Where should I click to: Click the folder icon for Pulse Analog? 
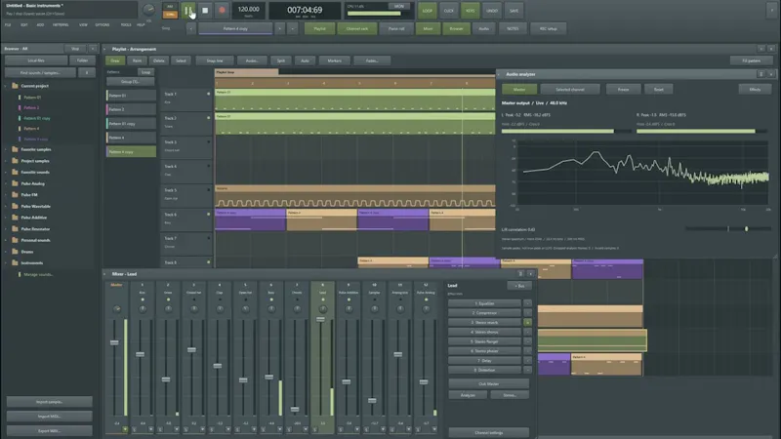point(15,183)
